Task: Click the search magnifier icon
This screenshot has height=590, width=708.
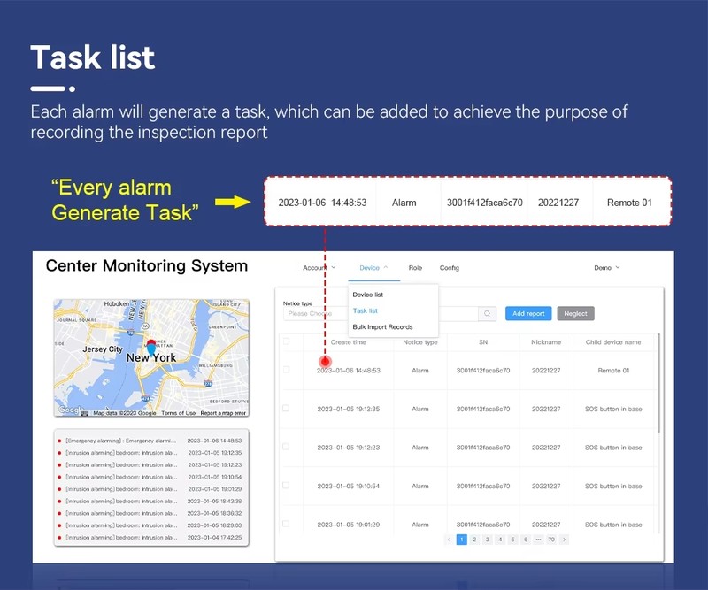Action: 487,313
